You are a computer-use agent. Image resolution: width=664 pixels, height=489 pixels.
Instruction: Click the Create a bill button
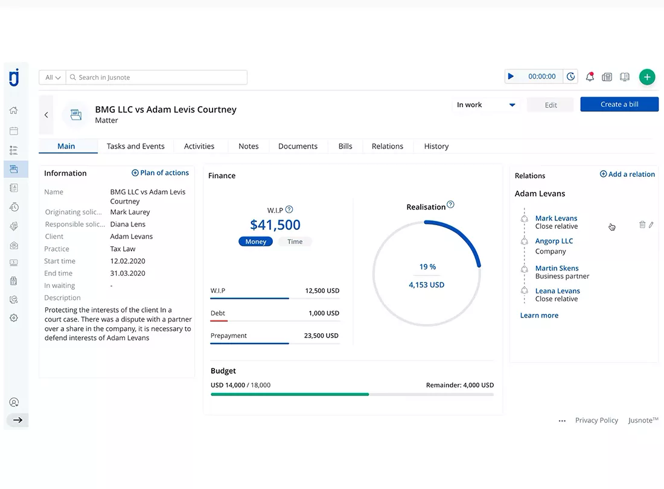click(619, 104)
